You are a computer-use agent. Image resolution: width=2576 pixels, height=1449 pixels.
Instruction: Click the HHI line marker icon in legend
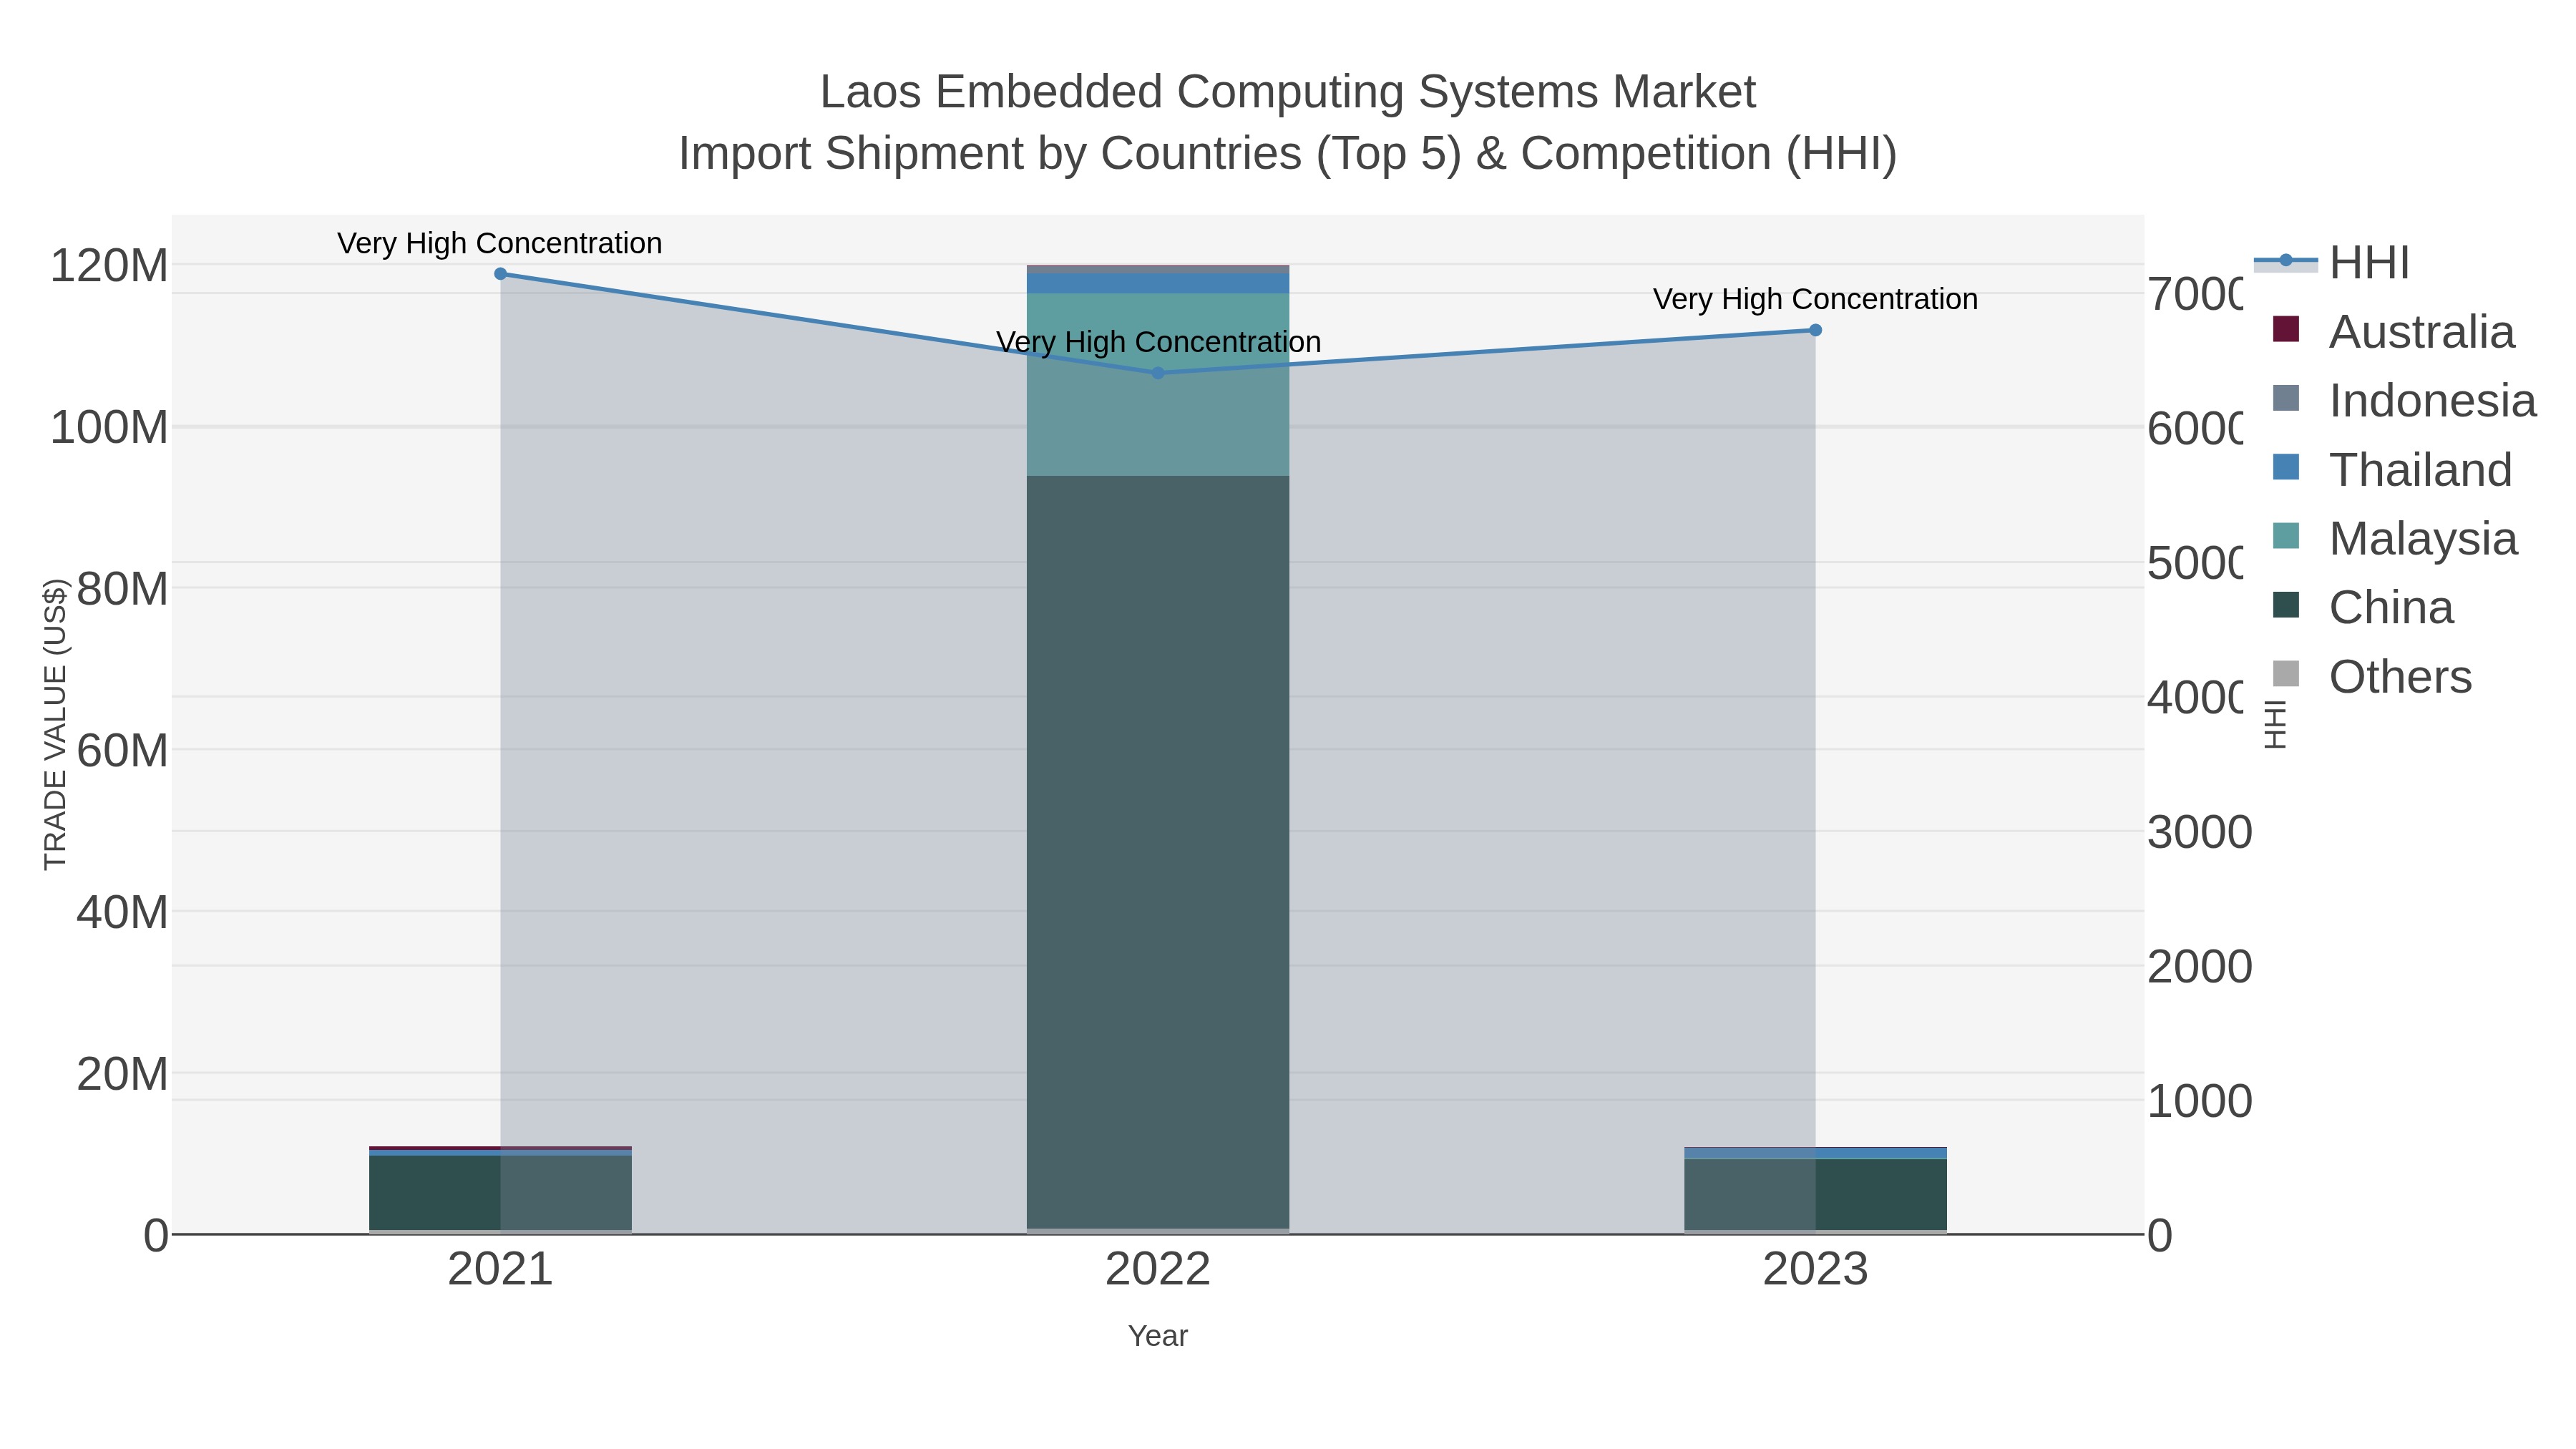click(x=2286, y=261)
